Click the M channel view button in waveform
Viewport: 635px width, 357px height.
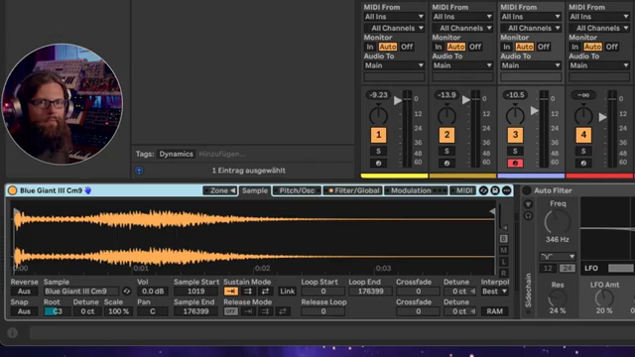[503, 251]
